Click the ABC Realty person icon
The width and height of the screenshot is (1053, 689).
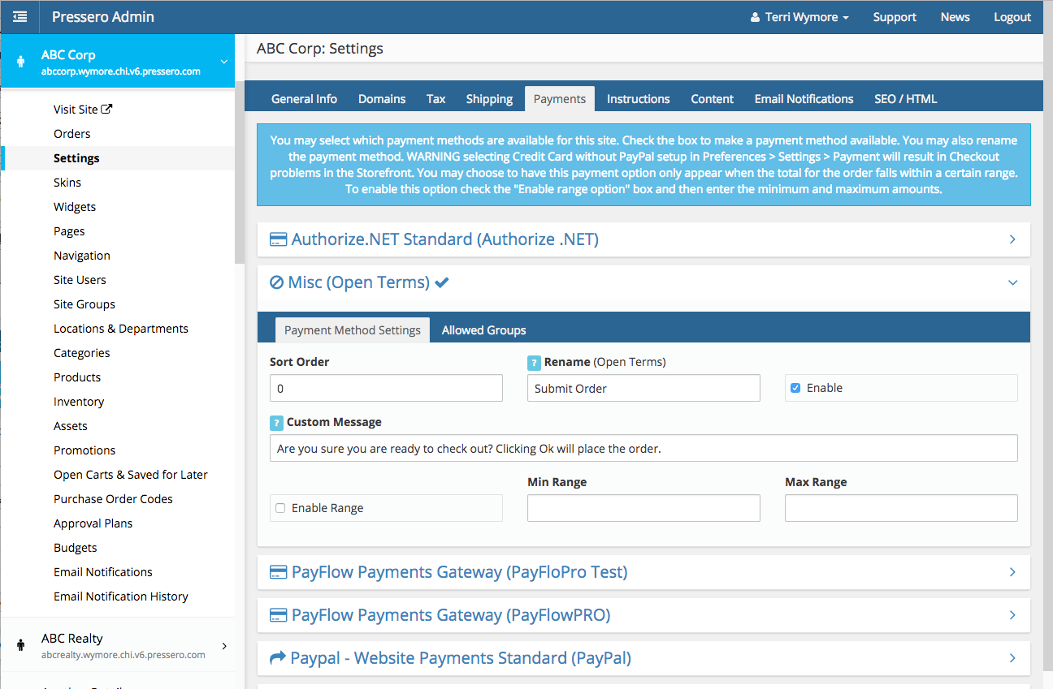tap(21, 646)
